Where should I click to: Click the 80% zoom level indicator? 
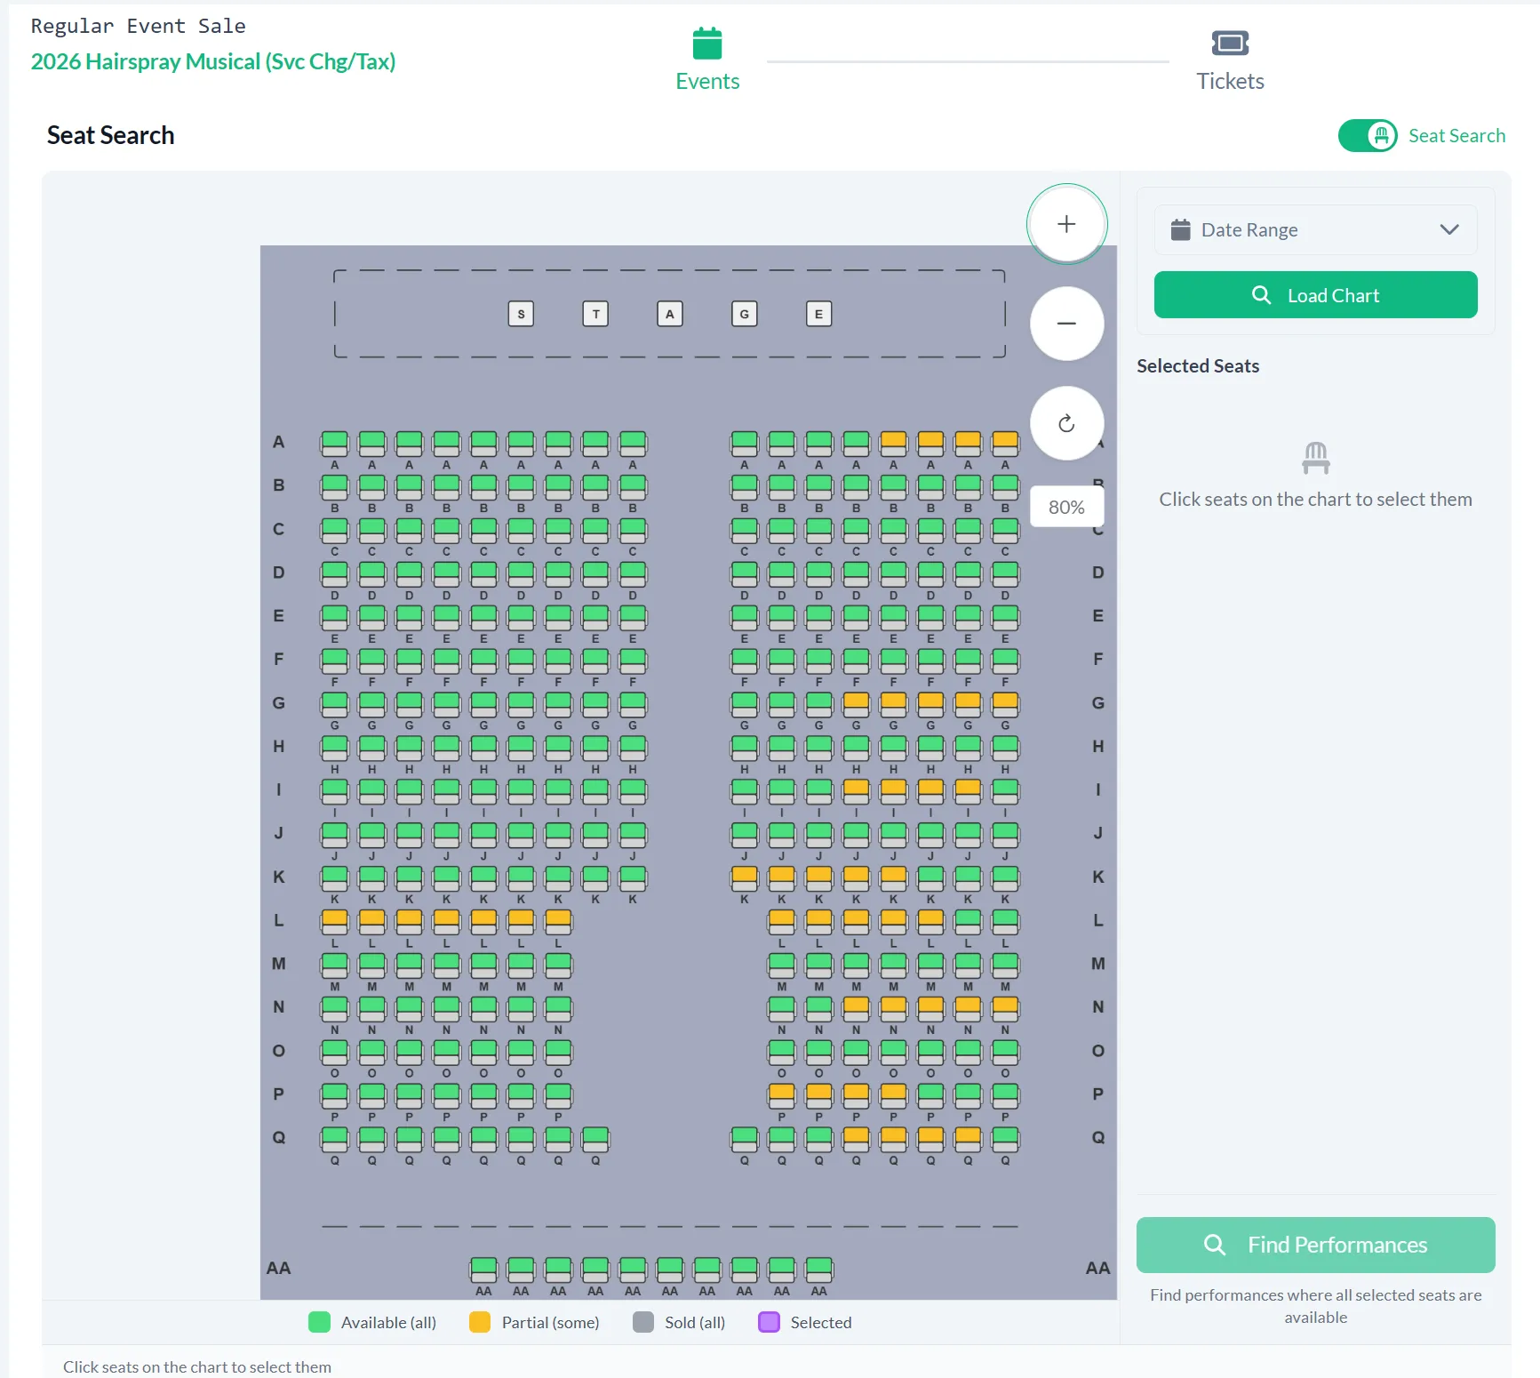coord(1066,507)
